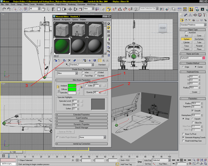Click the Undo arrow in main toolbar

tap(4, 9)
